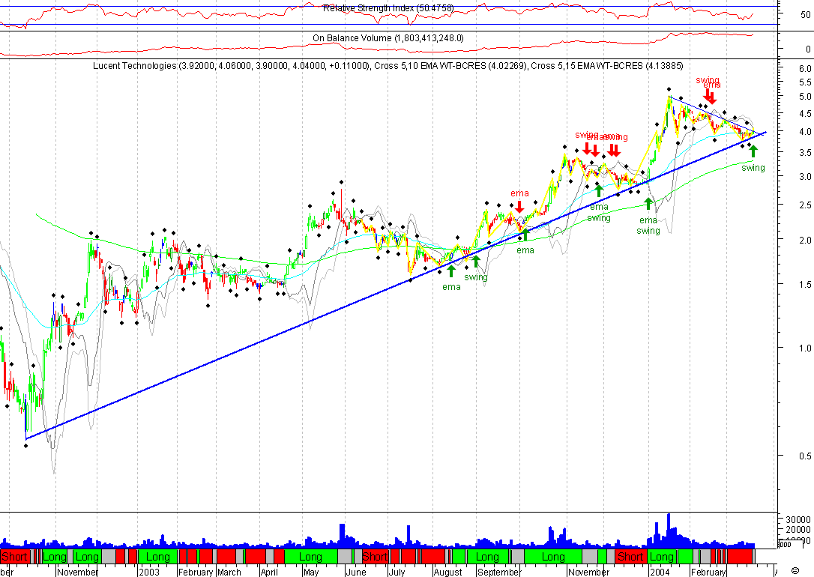This screenshot has width=814, height=577.
Task: Click the green arrow above the 'swing' label near September
Action: (x=475, y=261)
